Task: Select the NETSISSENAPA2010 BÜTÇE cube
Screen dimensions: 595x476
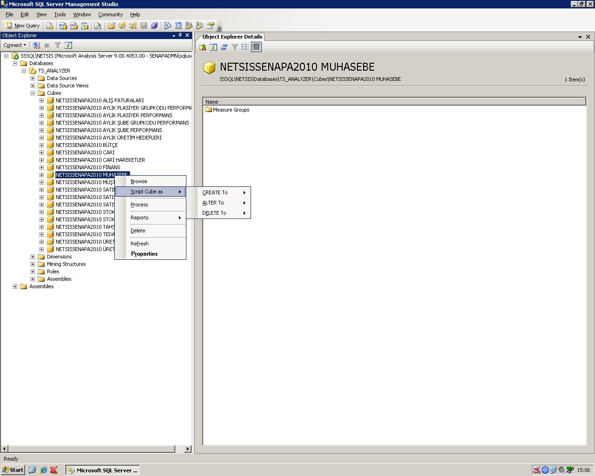Action: coord(86,145)
